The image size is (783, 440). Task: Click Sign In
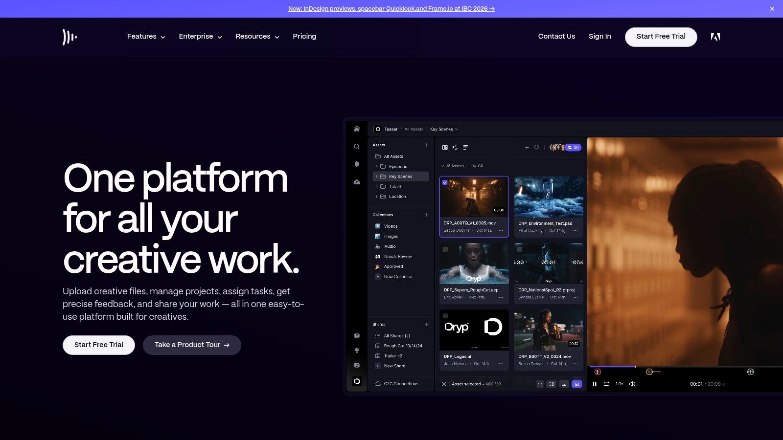599,37
